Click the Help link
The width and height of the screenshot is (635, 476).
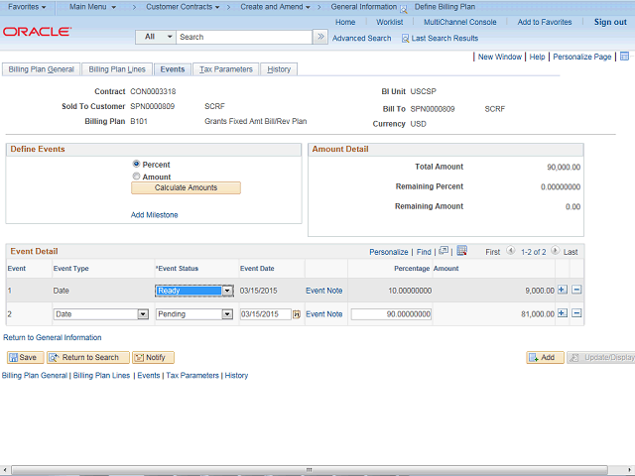point(537,57)
